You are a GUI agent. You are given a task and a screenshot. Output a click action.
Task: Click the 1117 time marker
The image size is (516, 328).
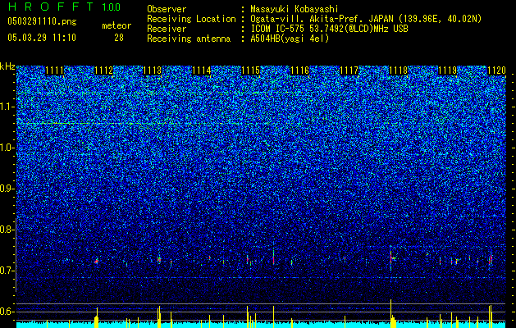[349, 71]
